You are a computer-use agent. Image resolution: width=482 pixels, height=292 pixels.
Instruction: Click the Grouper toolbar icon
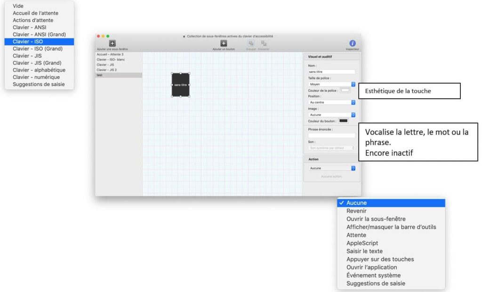coord(251,43)
